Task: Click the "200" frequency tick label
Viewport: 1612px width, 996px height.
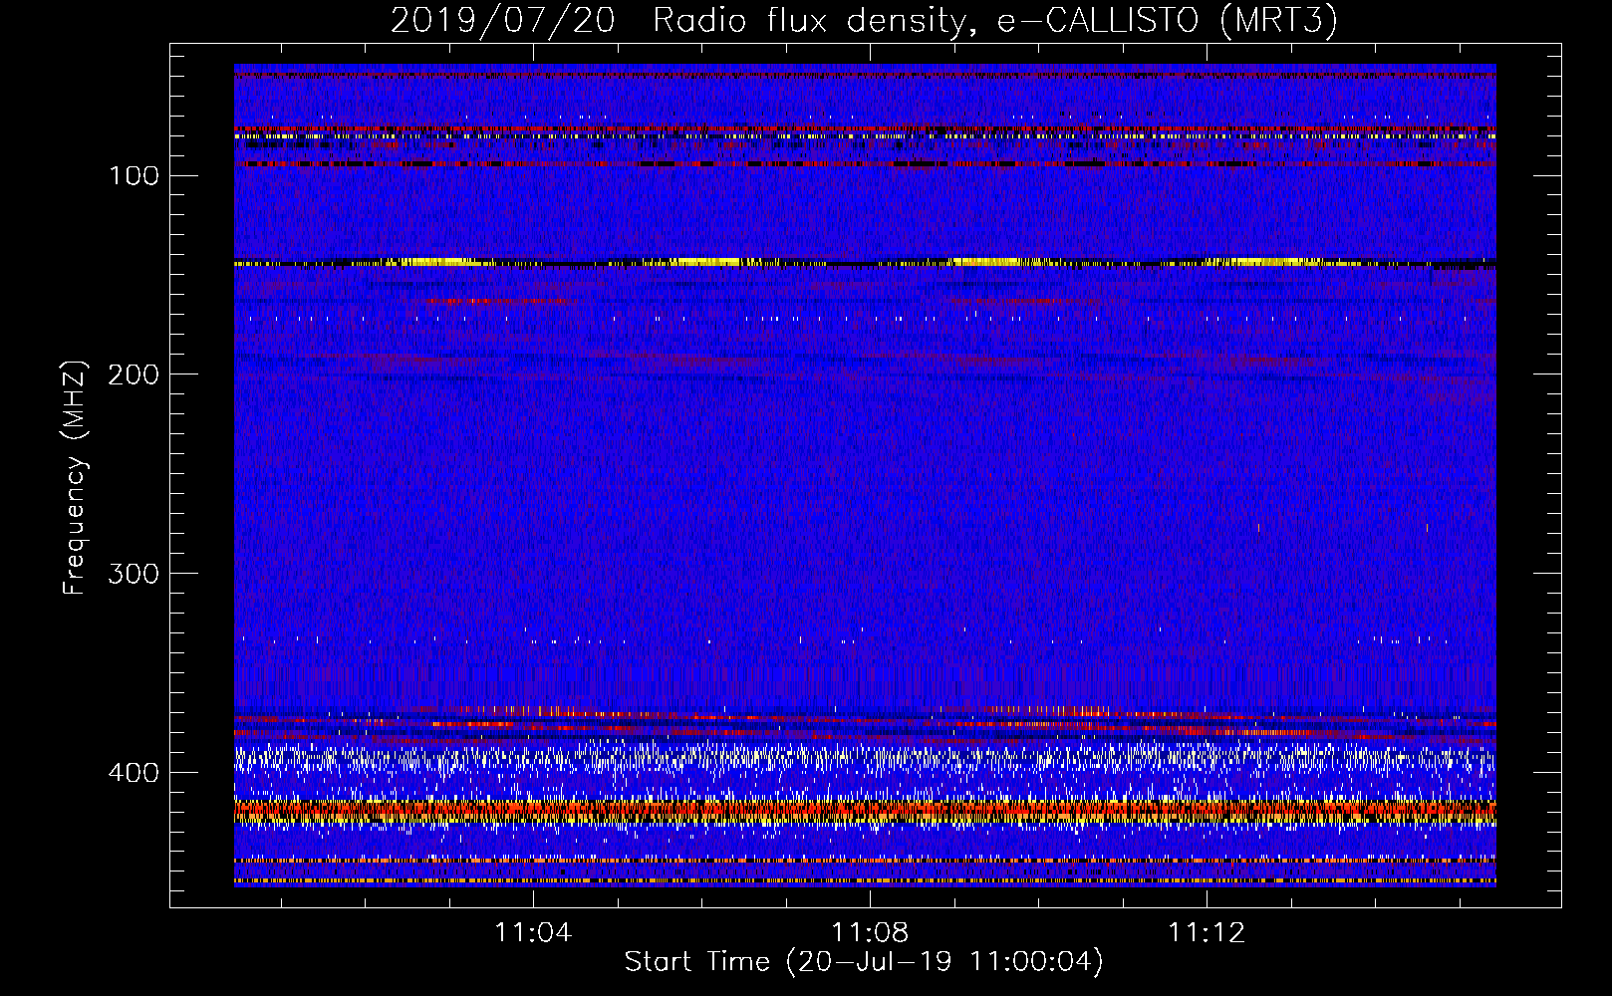Action: pyautogui.click(x=134, y=374)
